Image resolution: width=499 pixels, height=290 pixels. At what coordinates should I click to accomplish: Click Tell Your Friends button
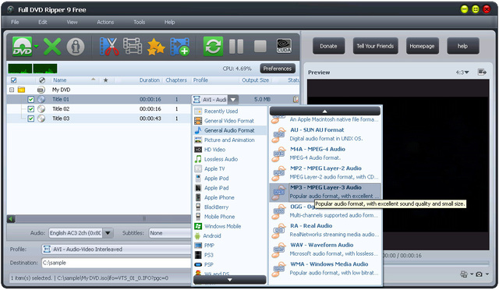(x=375, y=46)
